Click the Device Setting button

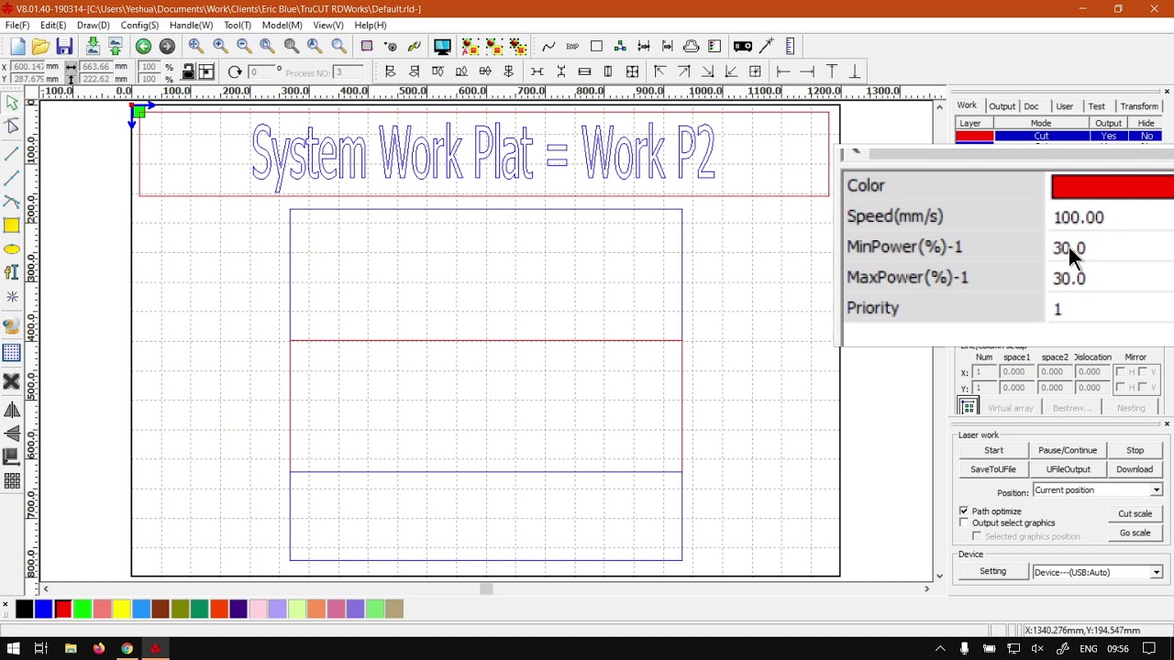click(x=992, y=572)
